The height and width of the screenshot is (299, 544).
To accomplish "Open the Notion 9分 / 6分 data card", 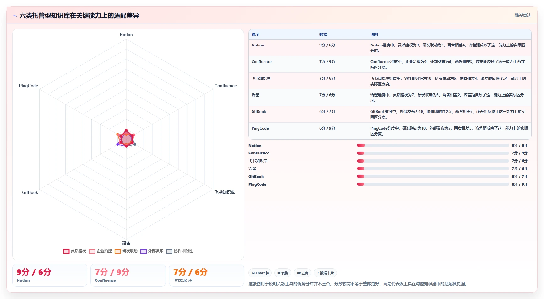I will pyautogui.click(x=50, y=275).
